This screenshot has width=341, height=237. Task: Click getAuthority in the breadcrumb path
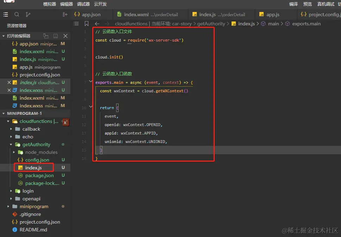(x=211, y=24)
